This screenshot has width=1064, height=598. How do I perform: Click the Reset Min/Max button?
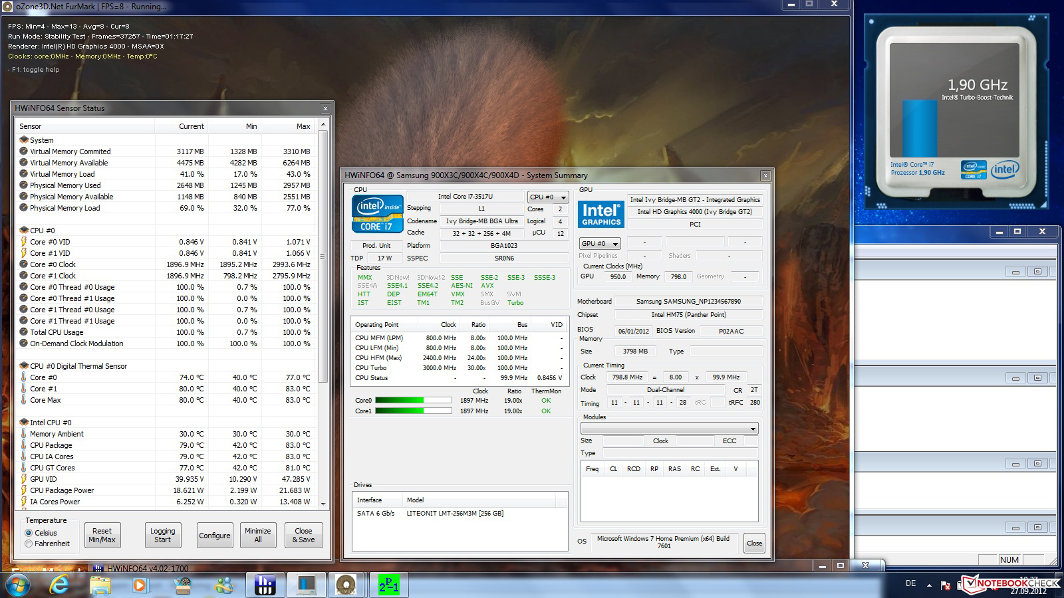[102, 535]
